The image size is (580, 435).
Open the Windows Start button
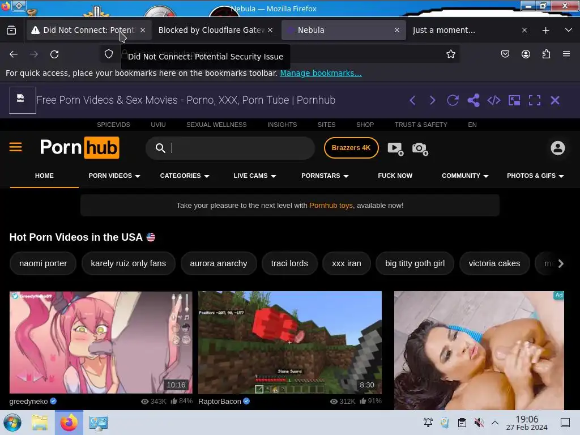(x=12, y=423)
